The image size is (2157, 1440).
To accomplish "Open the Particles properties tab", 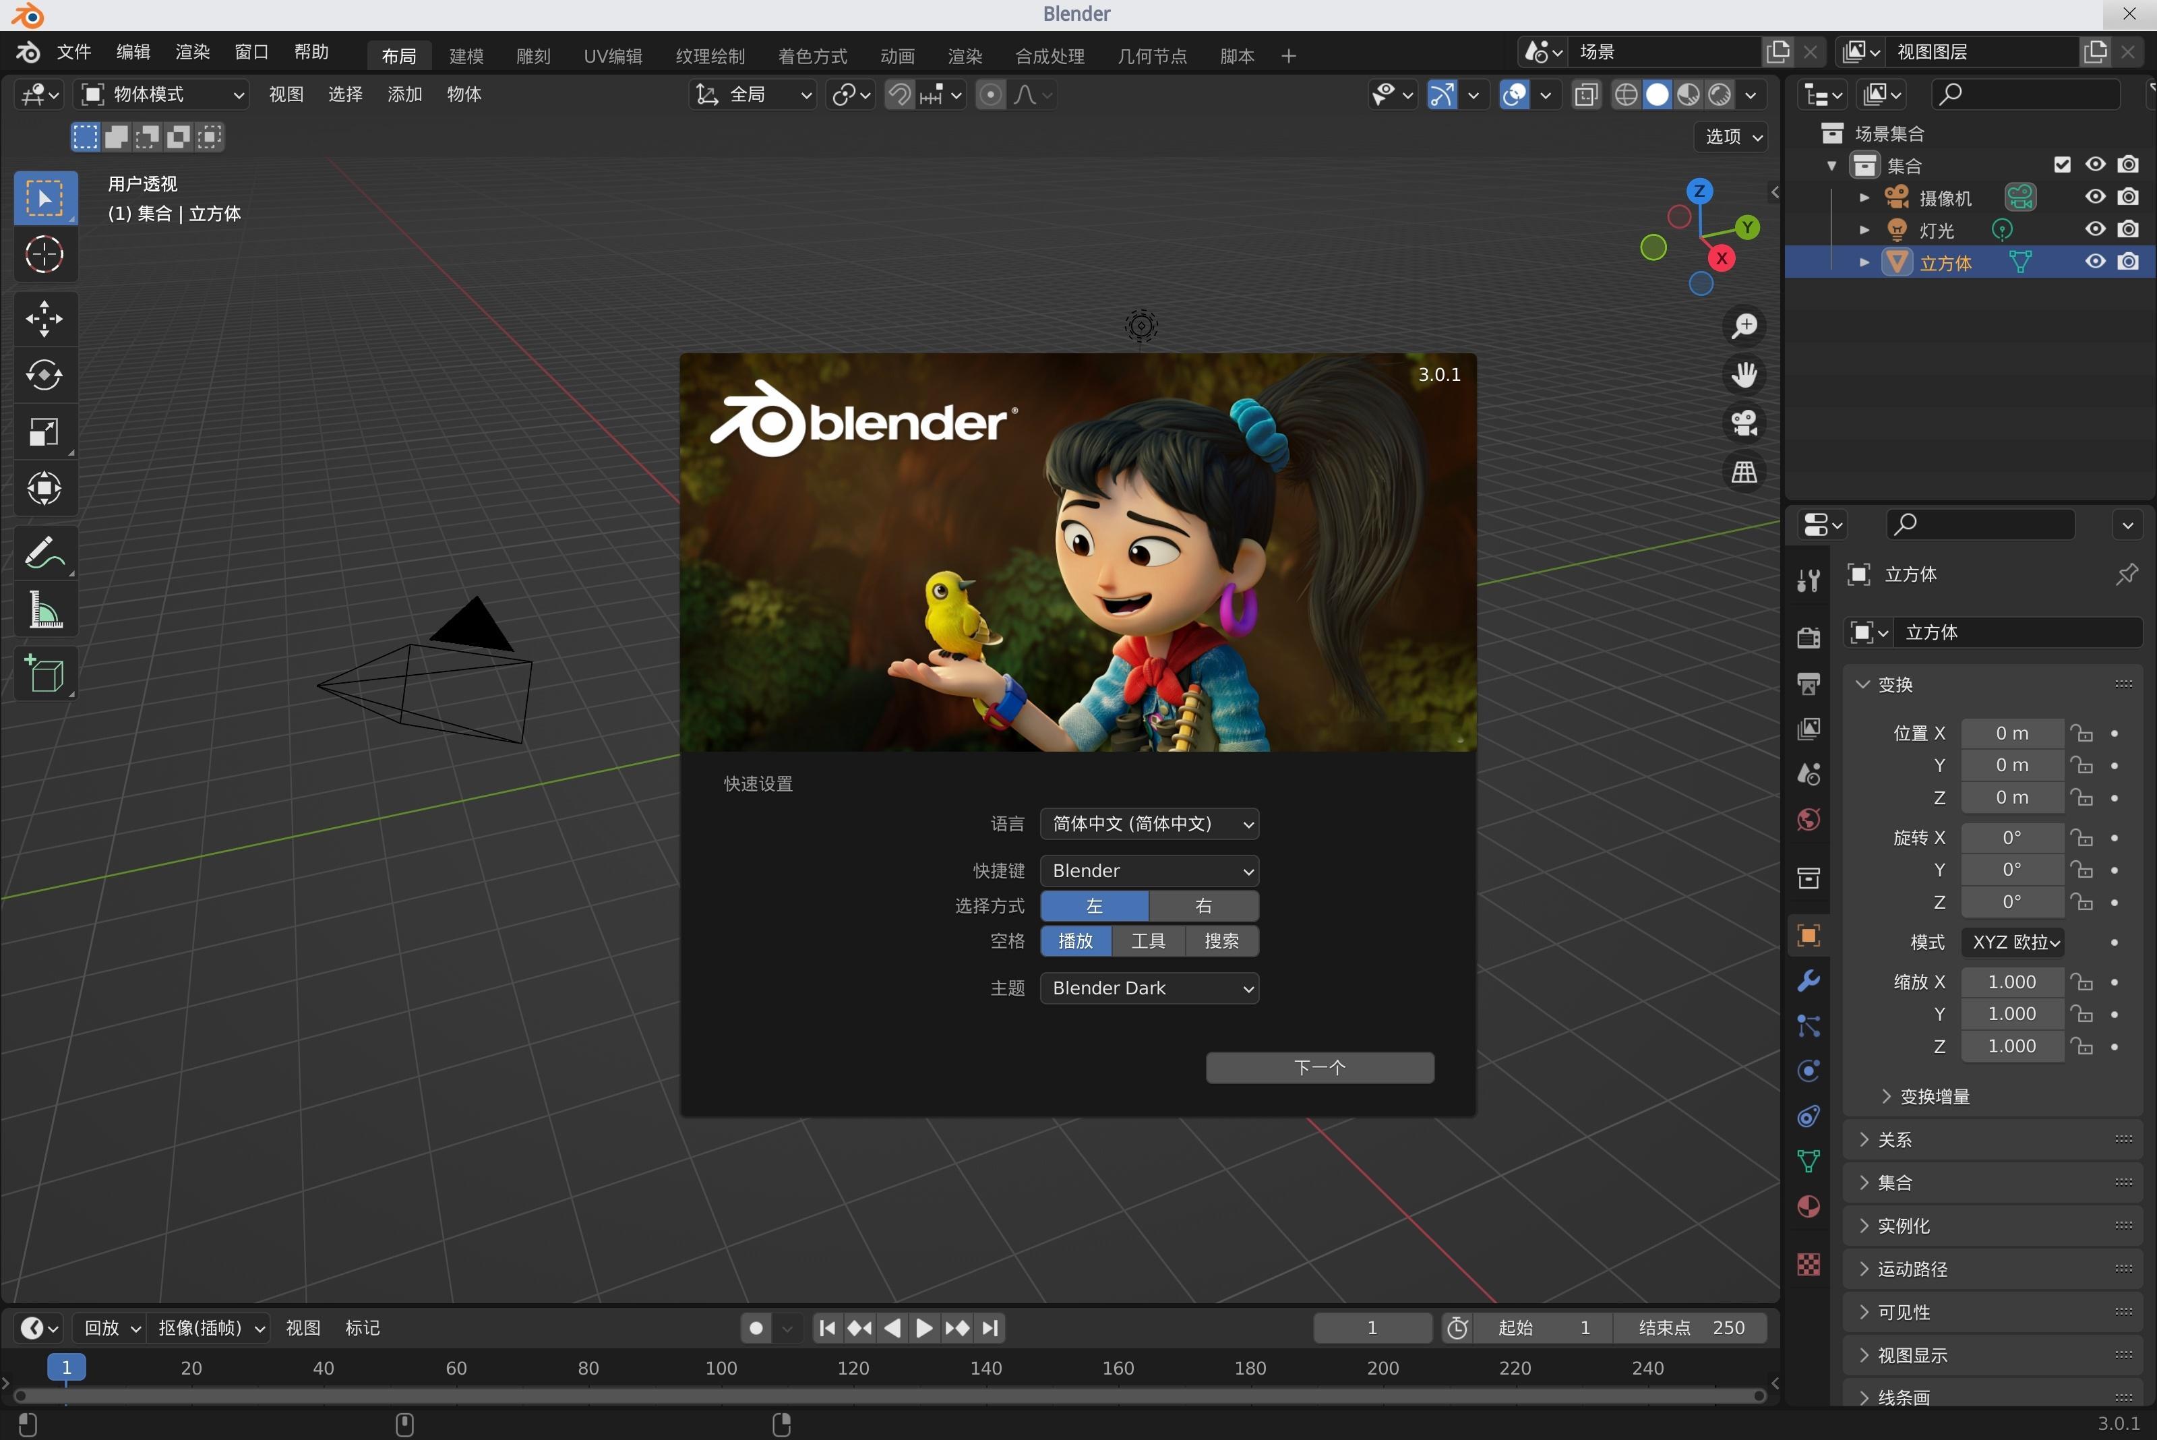I will 1808,1026.
